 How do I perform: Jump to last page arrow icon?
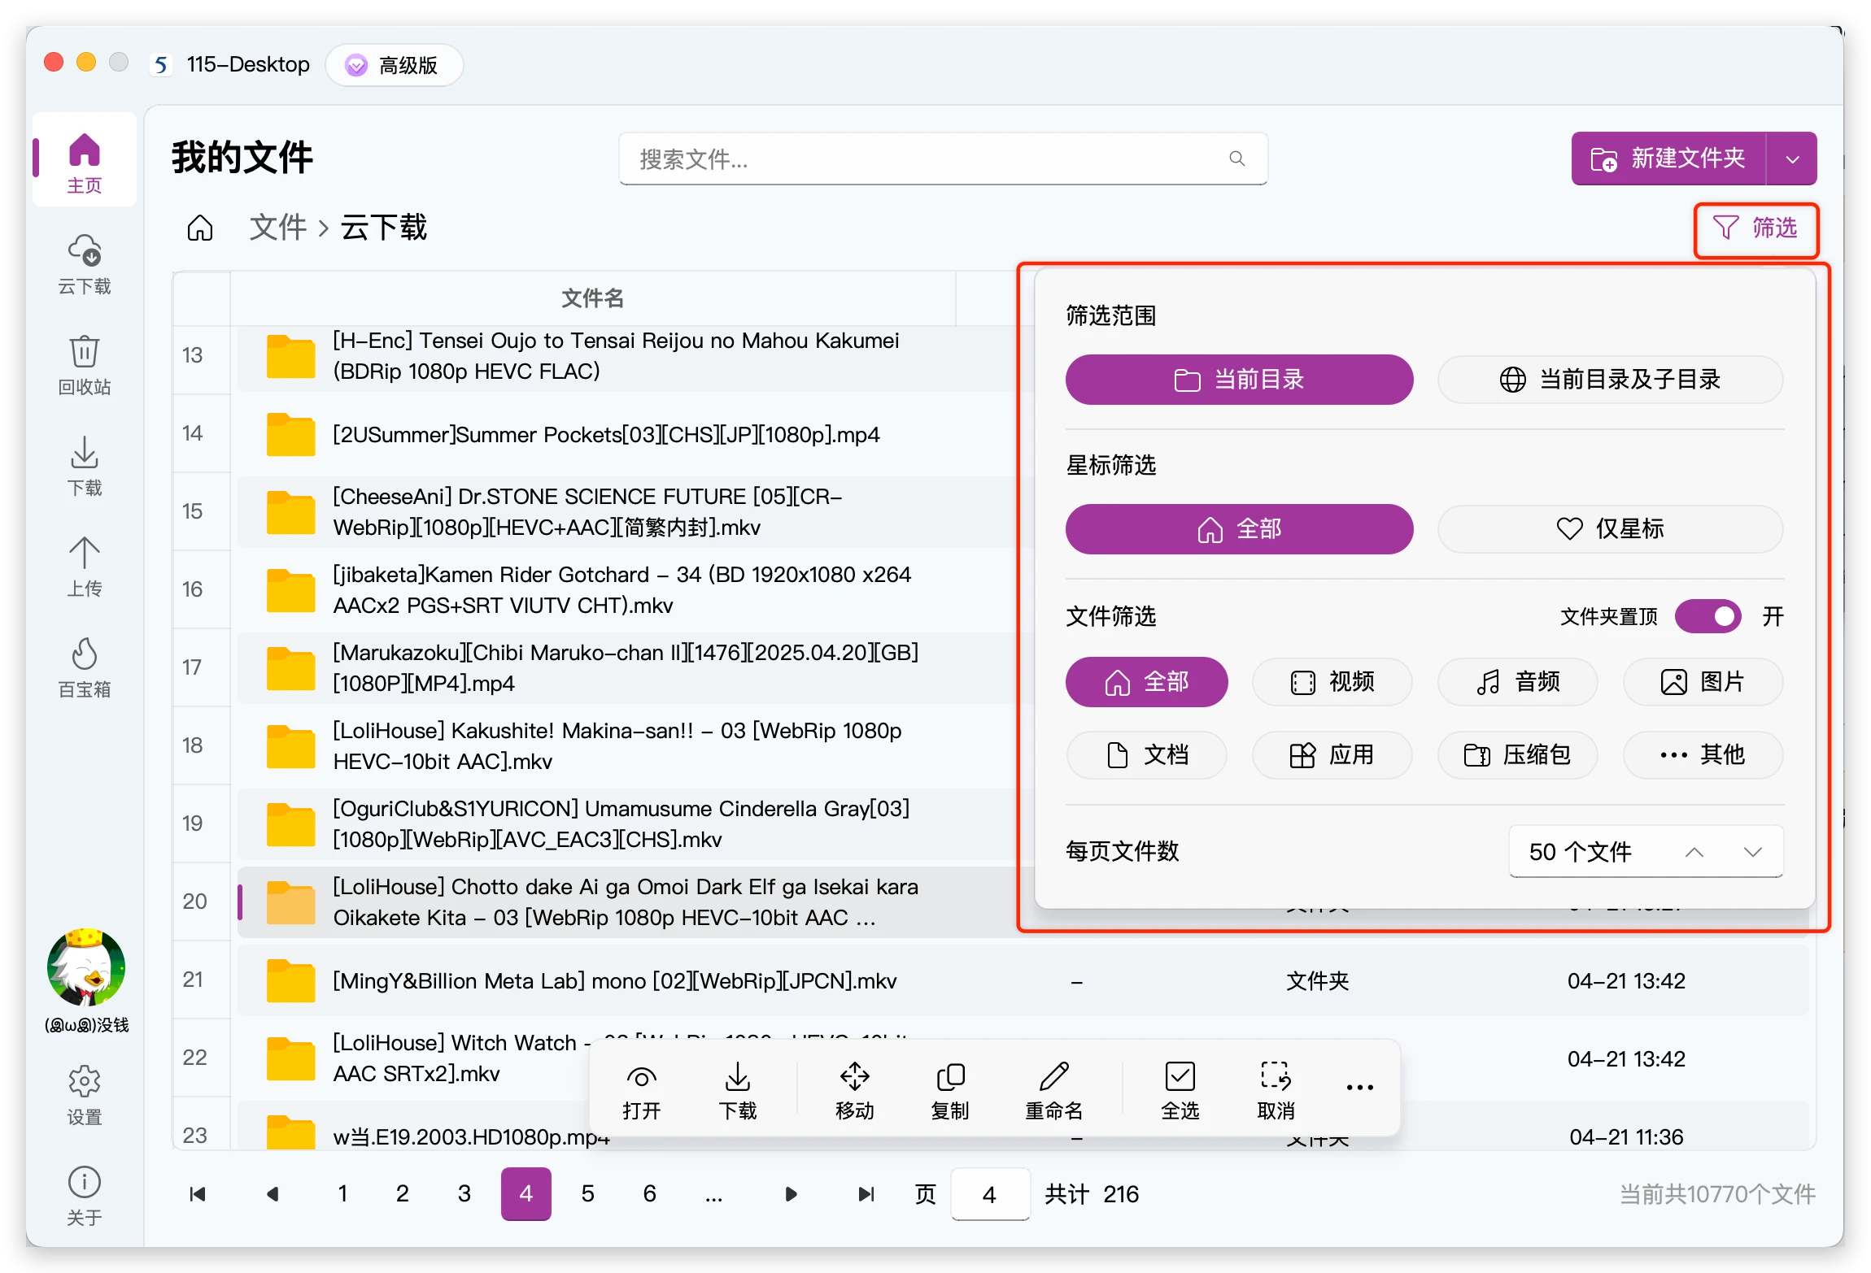click(x=866, y=1194)
